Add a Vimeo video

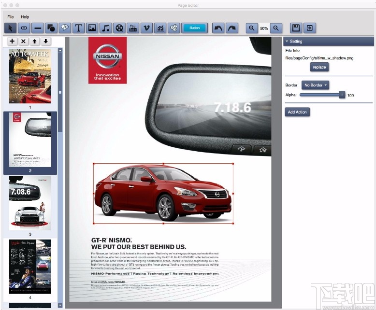pos(146,28)
